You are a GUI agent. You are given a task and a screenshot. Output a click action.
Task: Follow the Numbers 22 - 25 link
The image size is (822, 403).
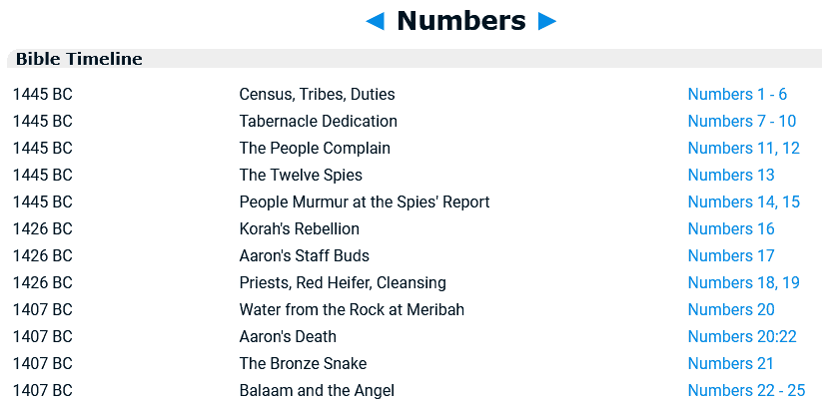[746, 391]
